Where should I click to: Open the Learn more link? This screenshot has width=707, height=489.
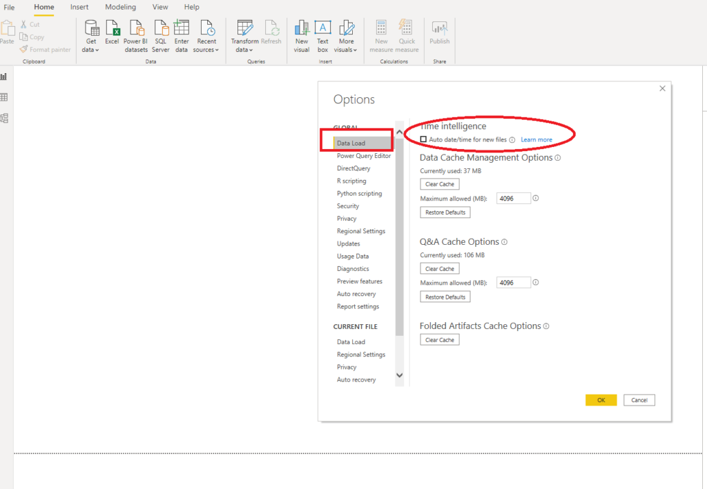(536, 139)
